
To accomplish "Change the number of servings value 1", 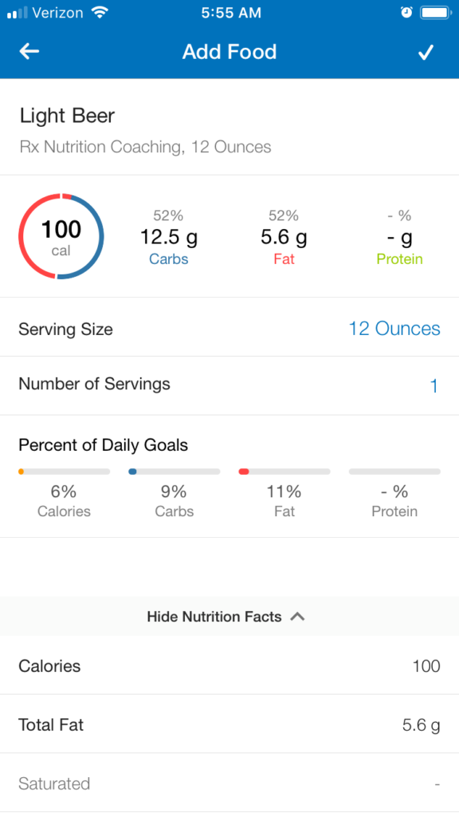I will pyautogui.click(x=434, y=386).
